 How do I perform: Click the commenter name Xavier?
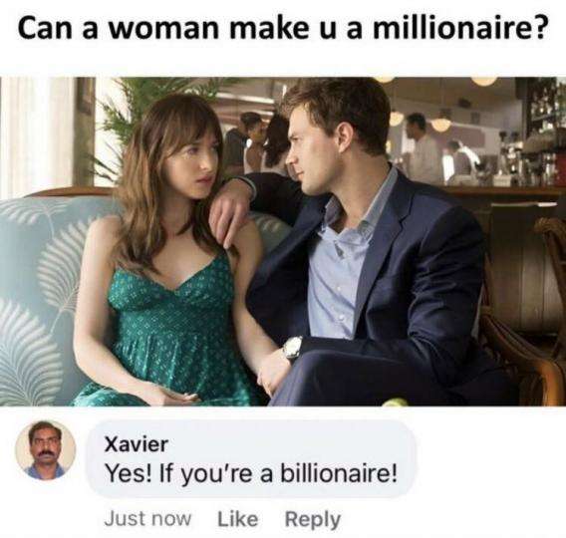137,444
